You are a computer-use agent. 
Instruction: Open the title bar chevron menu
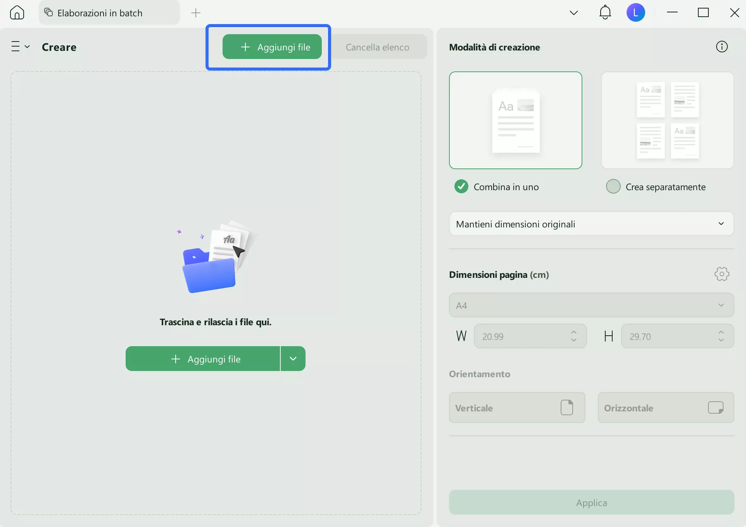pos(574,13)
